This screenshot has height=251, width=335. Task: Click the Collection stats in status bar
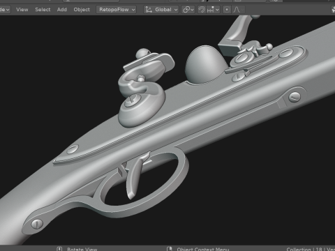[311, 249]
